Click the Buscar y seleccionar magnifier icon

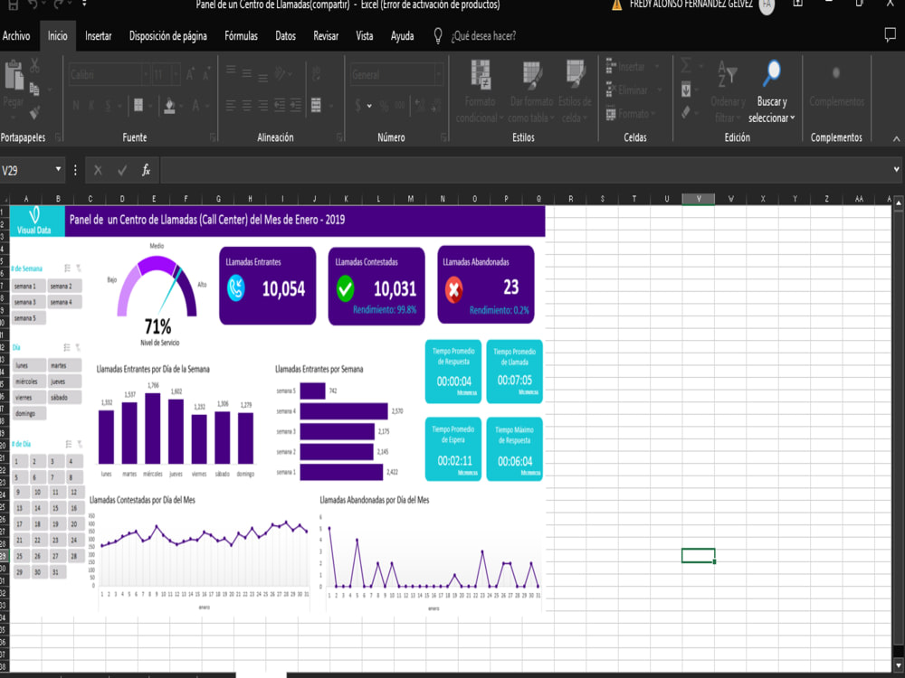772,74
